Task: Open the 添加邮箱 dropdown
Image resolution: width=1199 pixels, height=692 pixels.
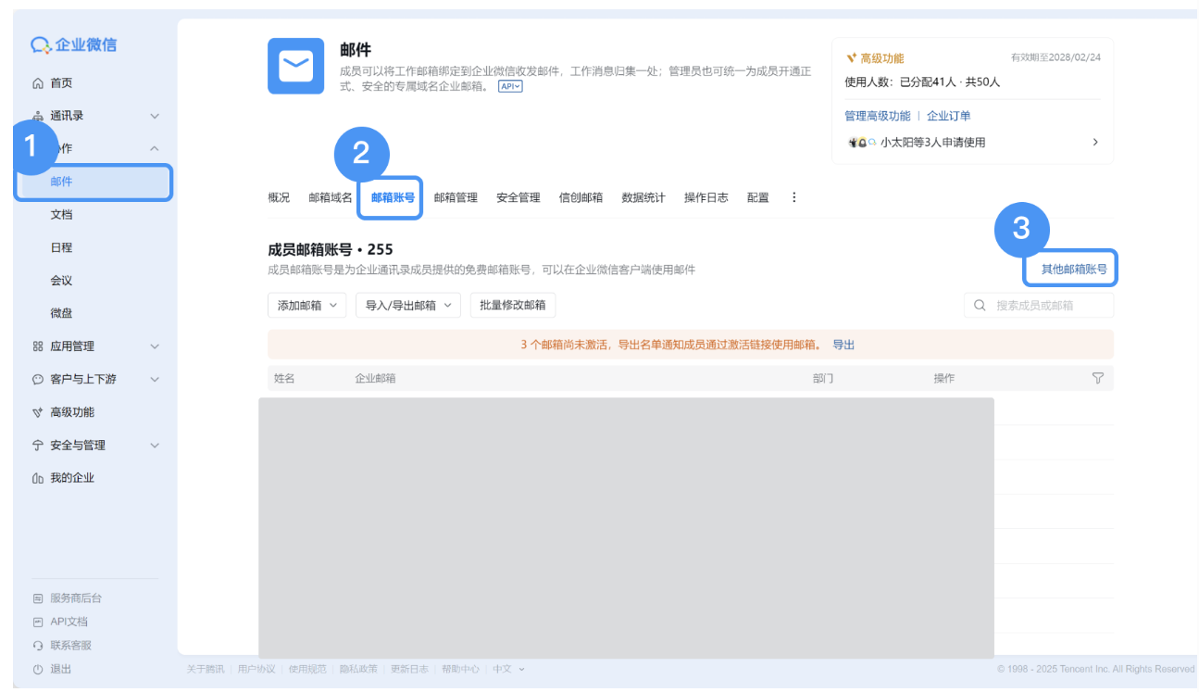Action: 306,304
